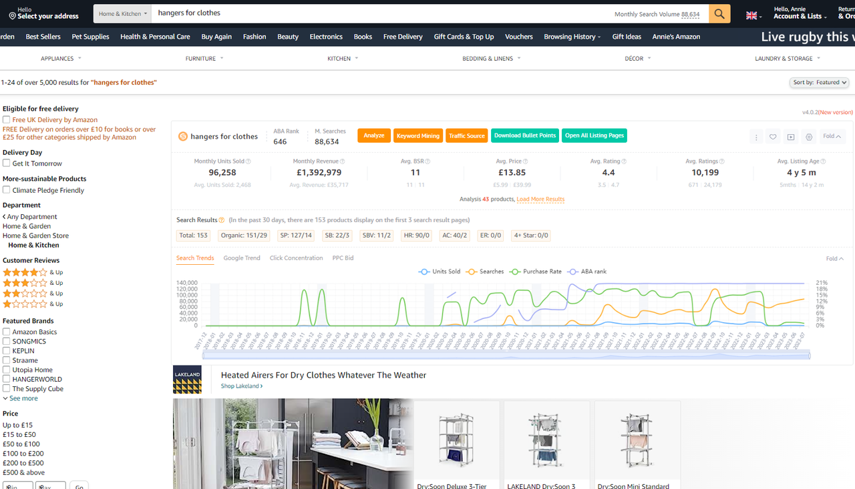Click Open All Listing Pages button

click(x=594, y=135)
